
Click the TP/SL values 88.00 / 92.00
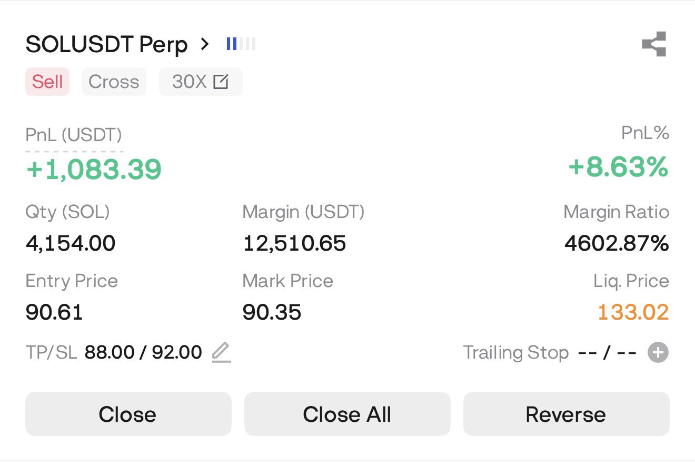pyautogui.click(x=143, y=352)
